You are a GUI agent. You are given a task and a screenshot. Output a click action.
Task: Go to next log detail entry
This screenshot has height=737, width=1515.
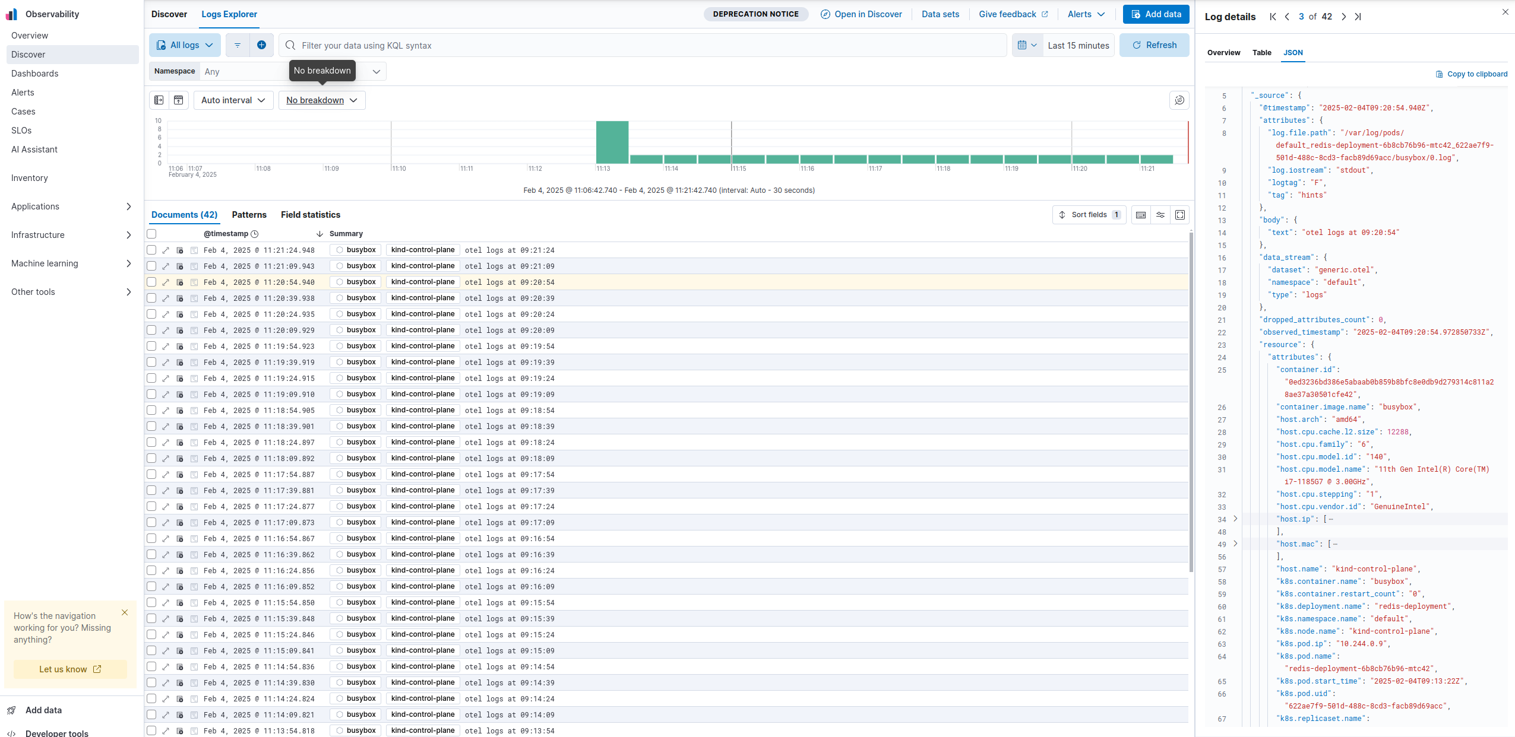pos(1343,17)
